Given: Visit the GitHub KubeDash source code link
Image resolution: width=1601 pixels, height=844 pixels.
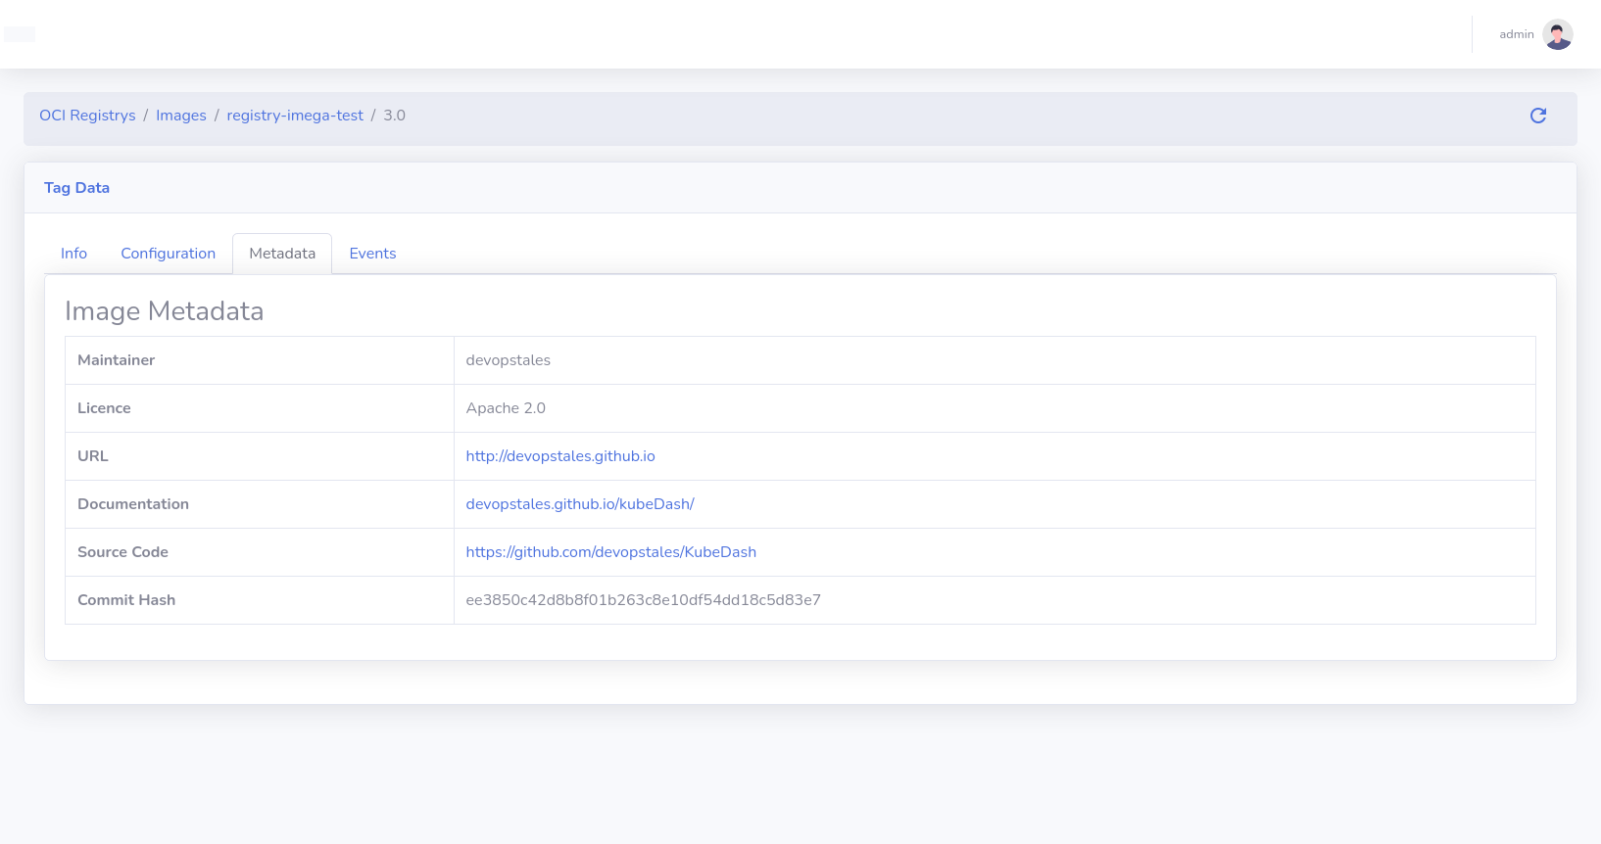Looking at the screenshot, I should tap(610, 552).
